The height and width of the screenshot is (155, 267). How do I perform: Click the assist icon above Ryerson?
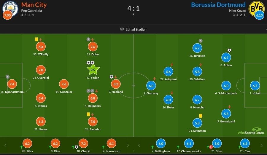(201, 41)
